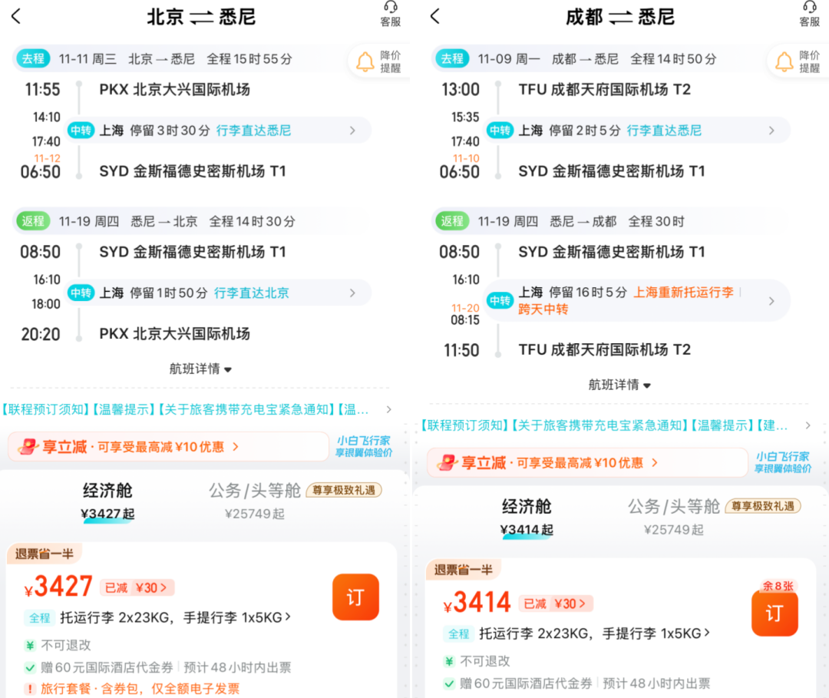Open the 享立减 coupon icon on 北京 page

[28, 448]
